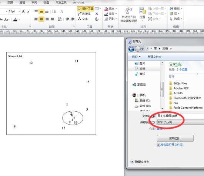Click the text block rotate tool icon

point(97,19)
